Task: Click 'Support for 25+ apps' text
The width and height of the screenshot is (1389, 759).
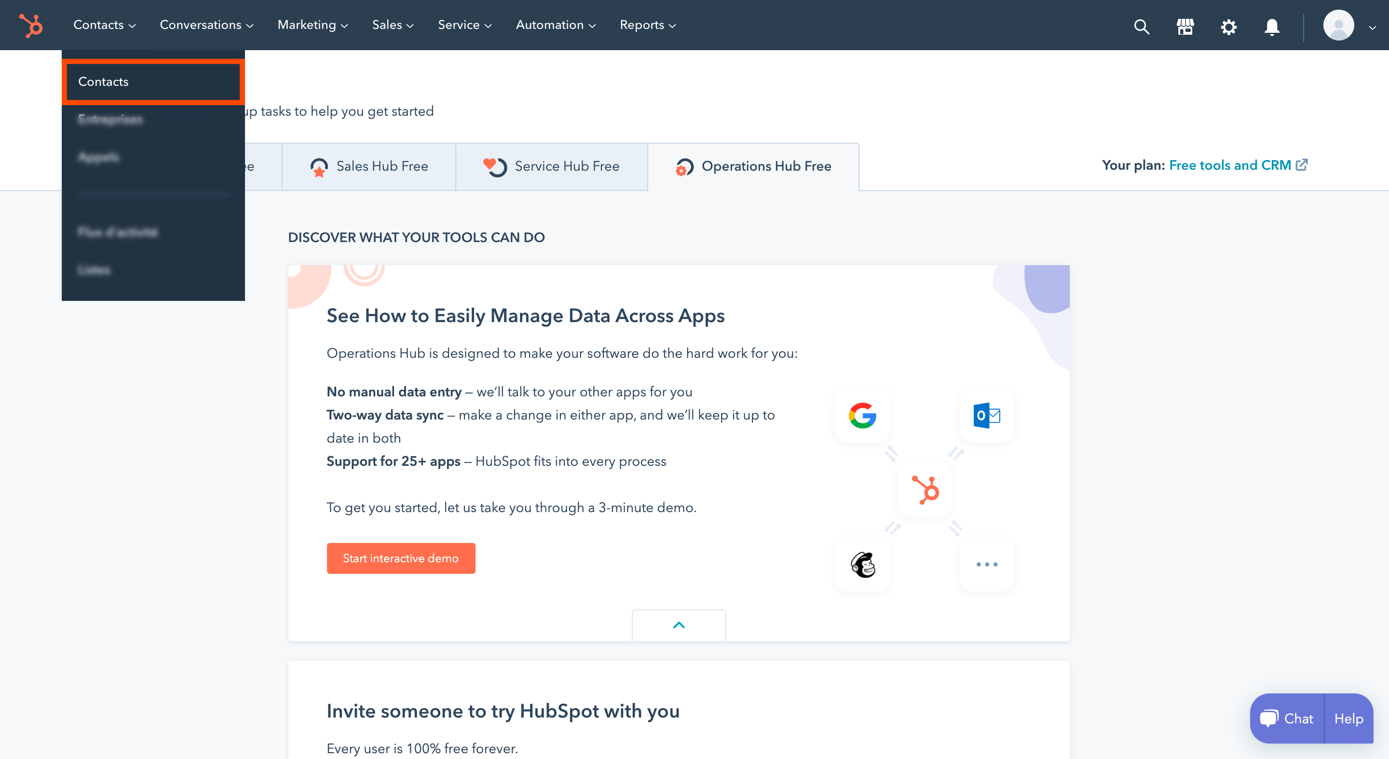Action: coord(394,461)
